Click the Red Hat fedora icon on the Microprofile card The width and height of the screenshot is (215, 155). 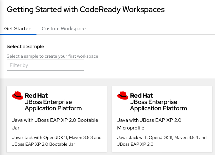[x=123, y=95]
